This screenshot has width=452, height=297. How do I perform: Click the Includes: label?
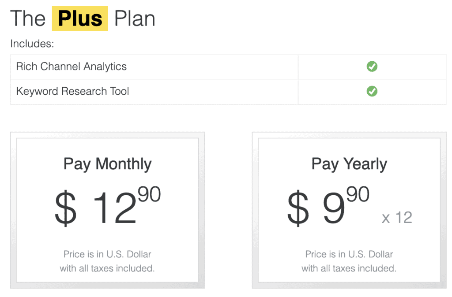[x=32, y=44]
